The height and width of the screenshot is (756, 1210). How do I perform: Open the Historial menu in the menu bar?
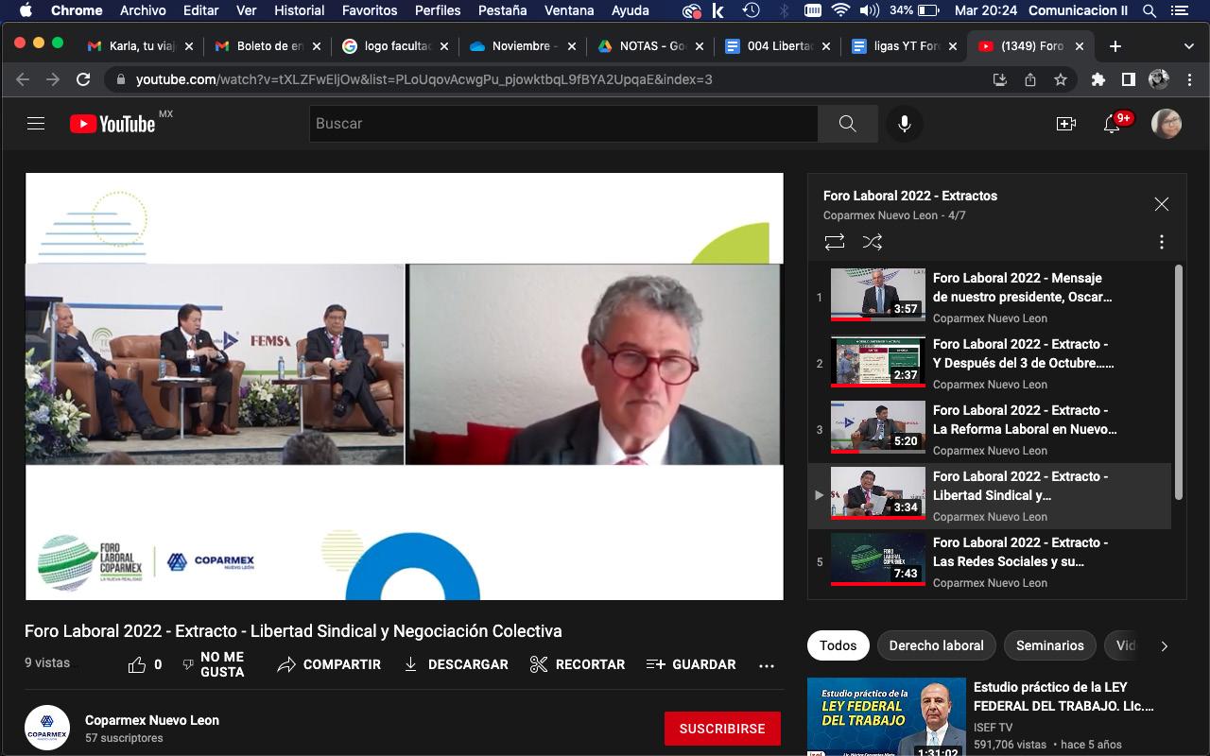click(299, 10)
